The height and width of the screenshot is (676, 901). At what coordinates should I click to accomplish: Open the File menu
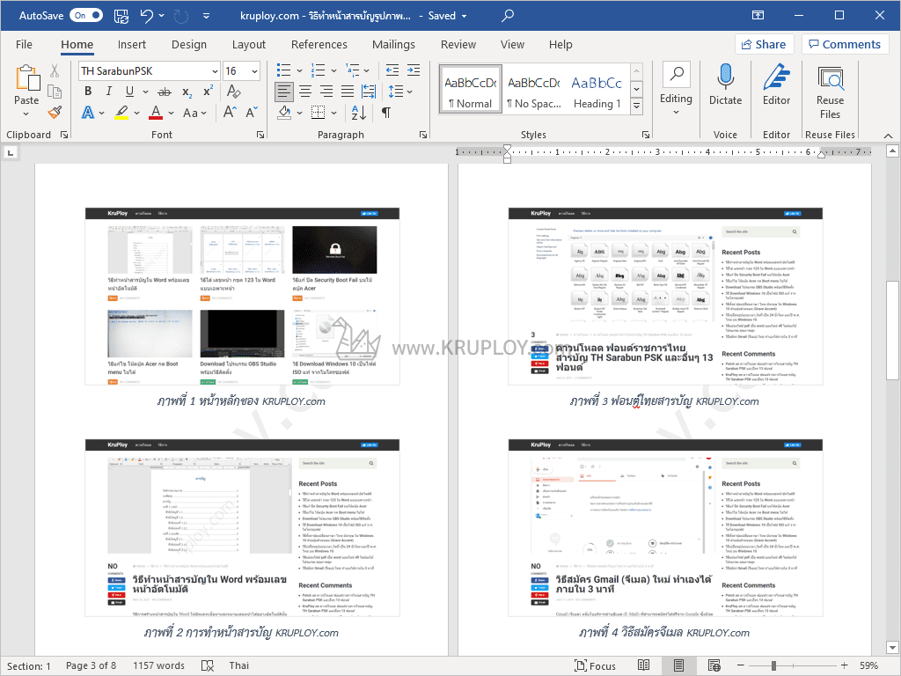click(x=24, y=44)
